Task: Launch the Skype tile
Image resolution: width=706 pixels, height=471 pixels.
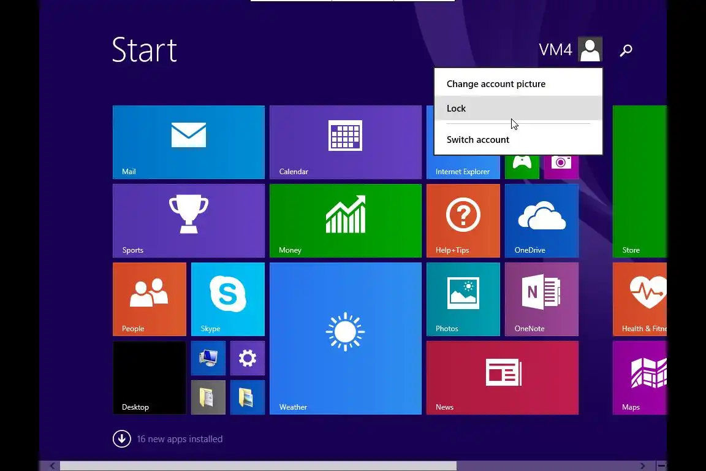Action: tap(228, 299)
